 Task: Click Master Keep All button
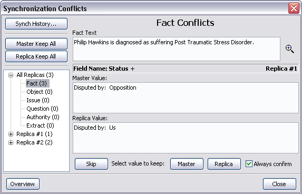36,44
